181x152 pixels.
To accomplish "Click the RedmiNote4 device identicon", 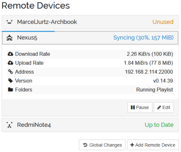I will click(9, 125).
